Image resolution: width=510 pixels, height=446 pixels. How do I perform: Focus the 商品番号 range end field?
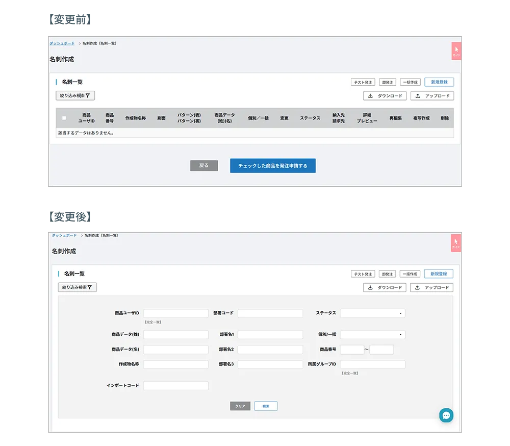[x=381, y=350]
